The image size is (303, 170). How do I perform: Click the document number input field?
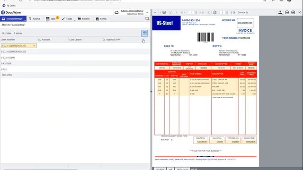(x=191, y=13)
